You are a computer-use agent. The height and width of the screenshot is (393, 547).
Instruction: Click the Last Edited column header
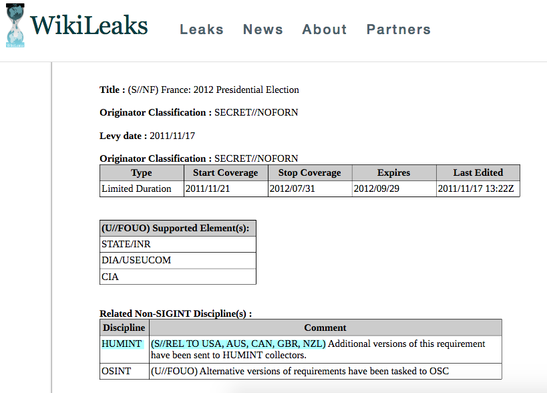point(478,172)
